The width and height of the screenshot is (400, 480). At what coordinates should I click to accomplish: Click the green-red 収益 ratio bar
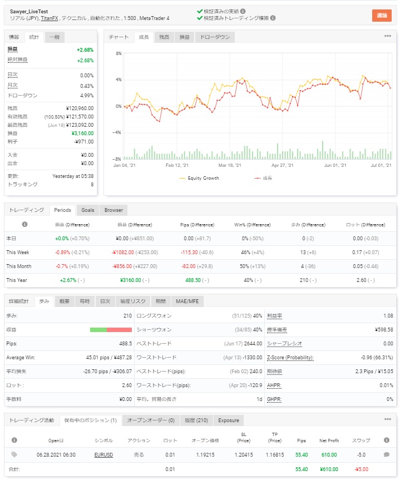[x=111, y=330]
